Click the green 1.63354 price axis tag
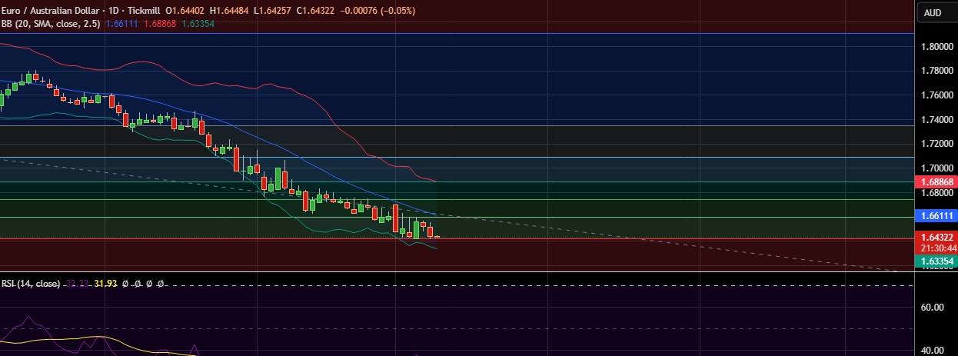This screenshot has width=958, height=356. click(936, 261)
